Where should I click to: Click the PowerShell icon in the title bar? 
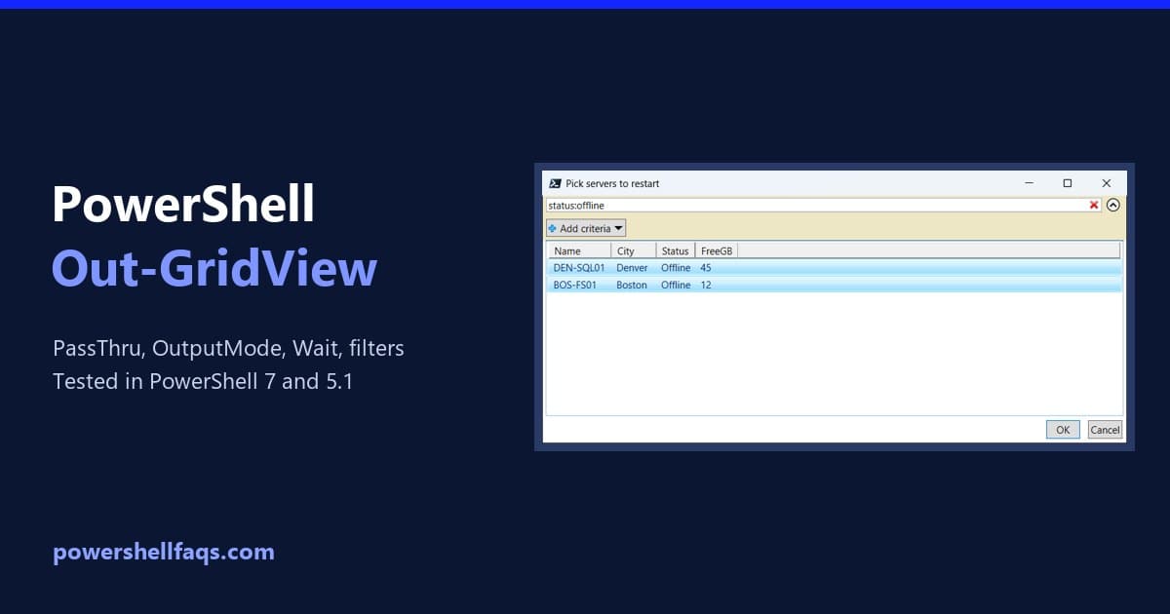point(555,183)
